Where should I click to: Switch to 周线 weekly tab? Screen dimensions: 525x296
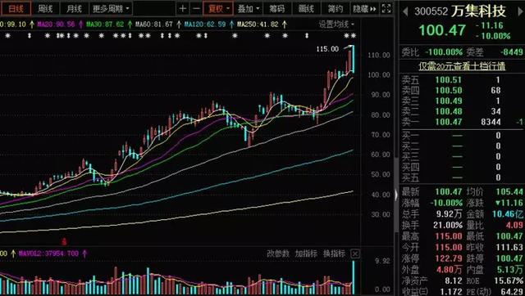tap(45, 9)
